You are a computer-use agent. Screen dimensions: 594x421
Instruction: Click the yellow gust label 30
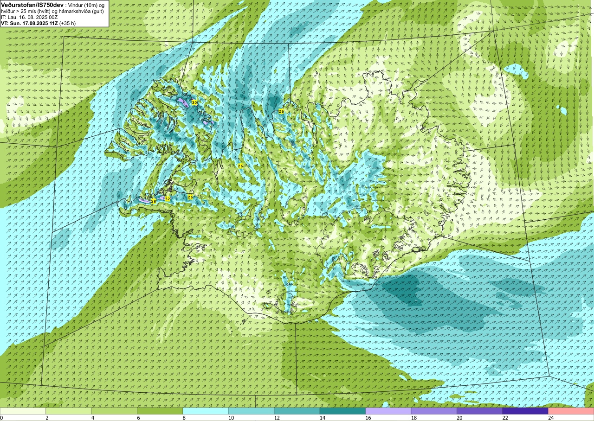(194, 102)
